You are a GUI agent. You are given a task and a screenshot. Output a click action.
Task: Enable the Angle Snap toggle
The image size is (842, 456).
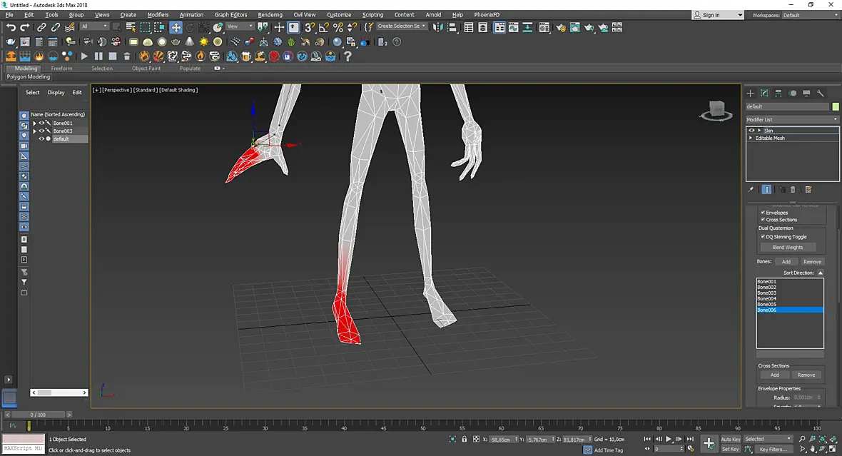[324, 27]
